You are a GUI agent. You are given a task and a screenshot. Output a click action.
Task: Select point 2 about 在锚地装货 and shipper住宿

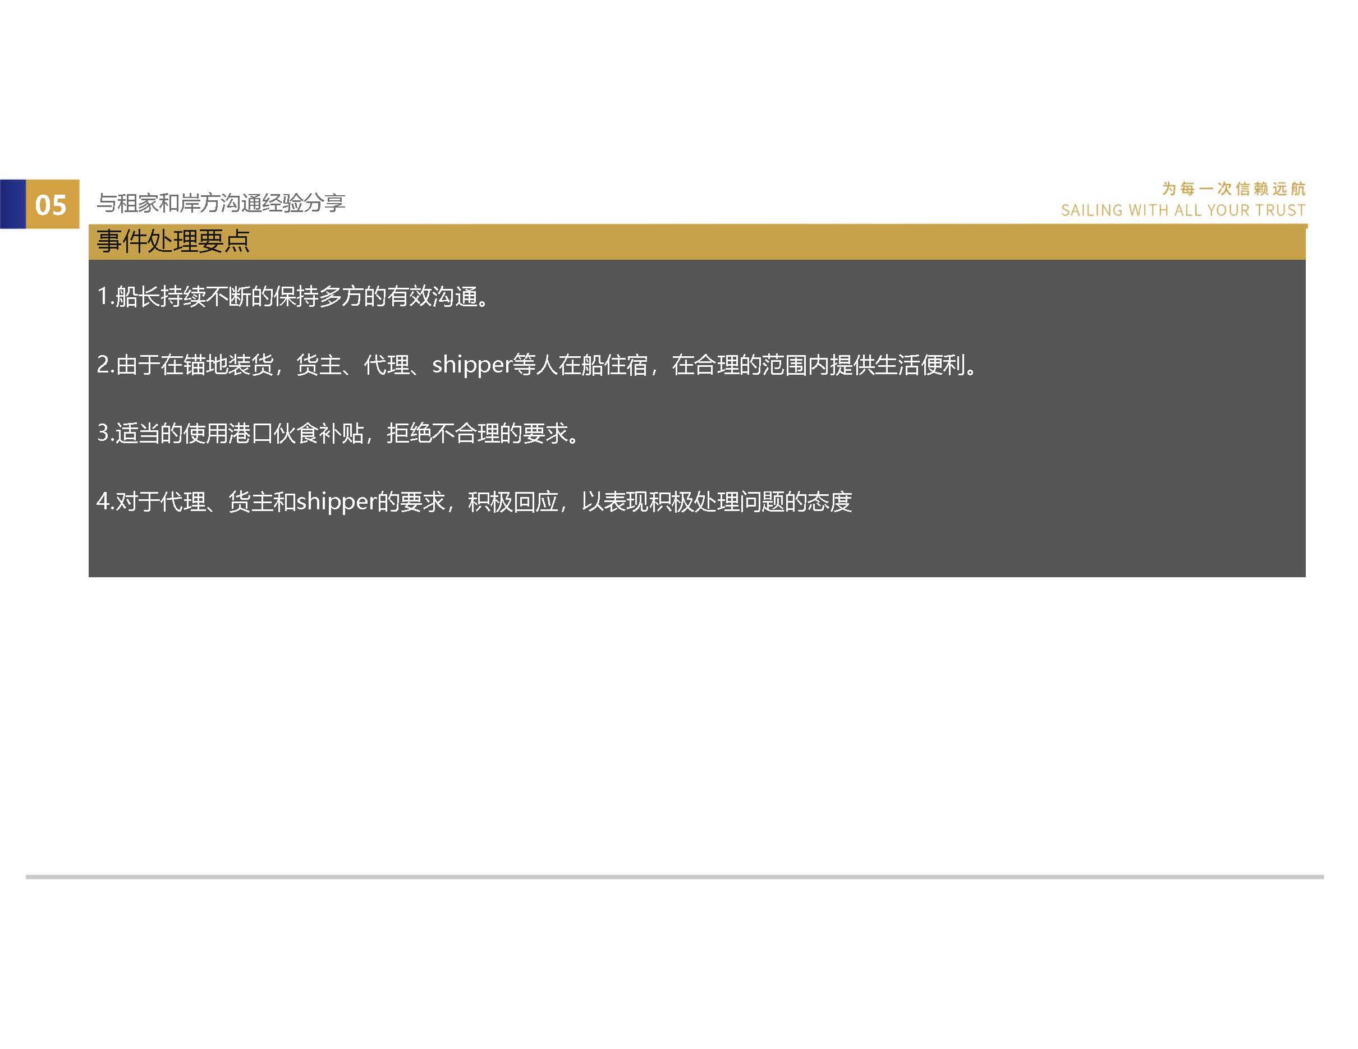[536, 365]
